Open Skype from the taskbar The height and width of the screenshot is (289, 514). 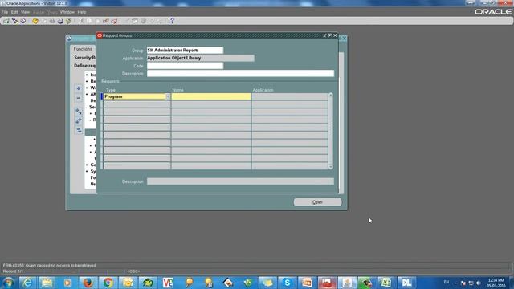coord(288,283)
